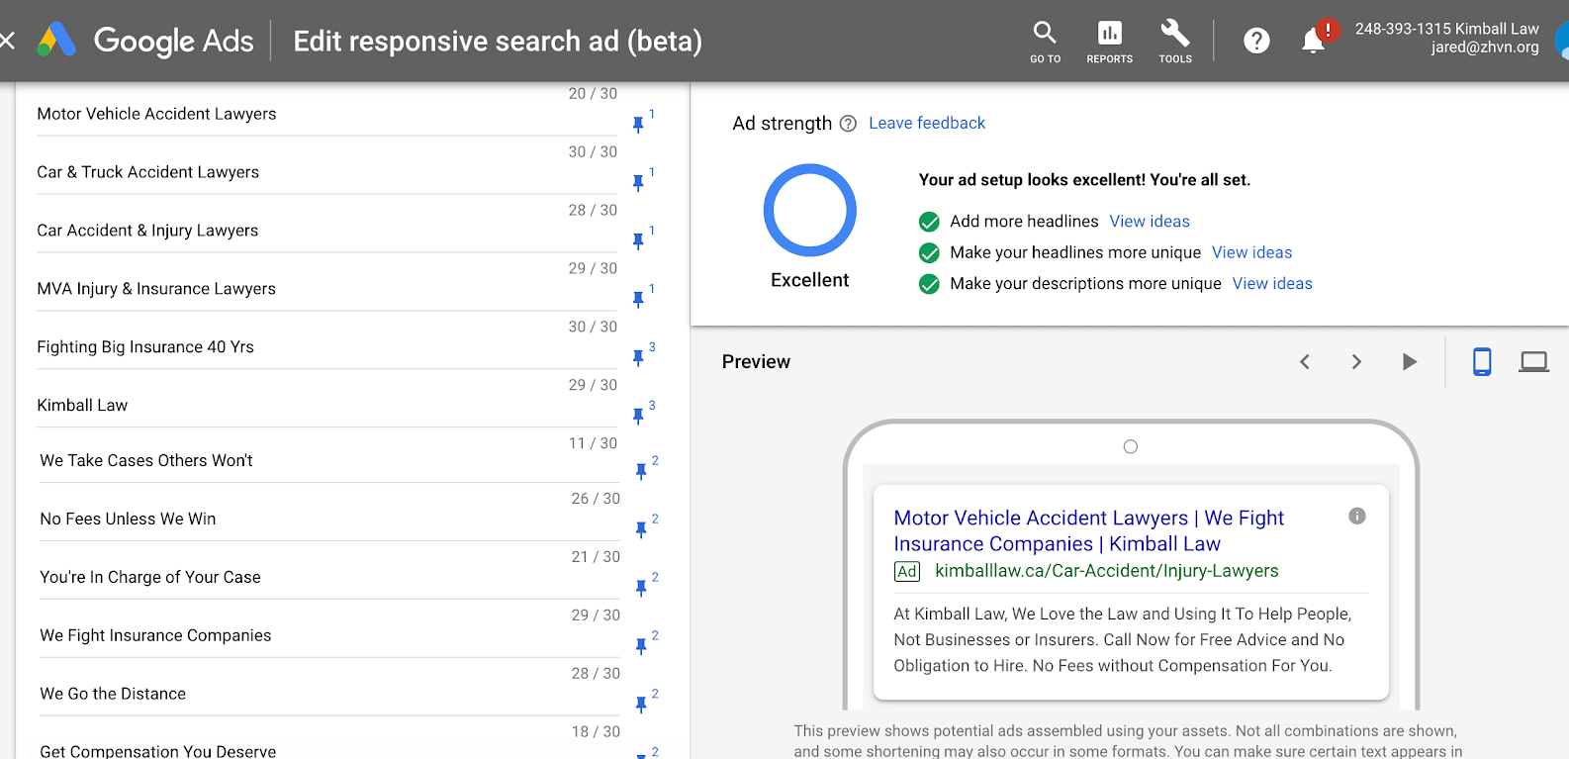The height and width of the screenshot is (759, 1569).
Task: Click the Ad badge in the preview
Action: (907, 572)
